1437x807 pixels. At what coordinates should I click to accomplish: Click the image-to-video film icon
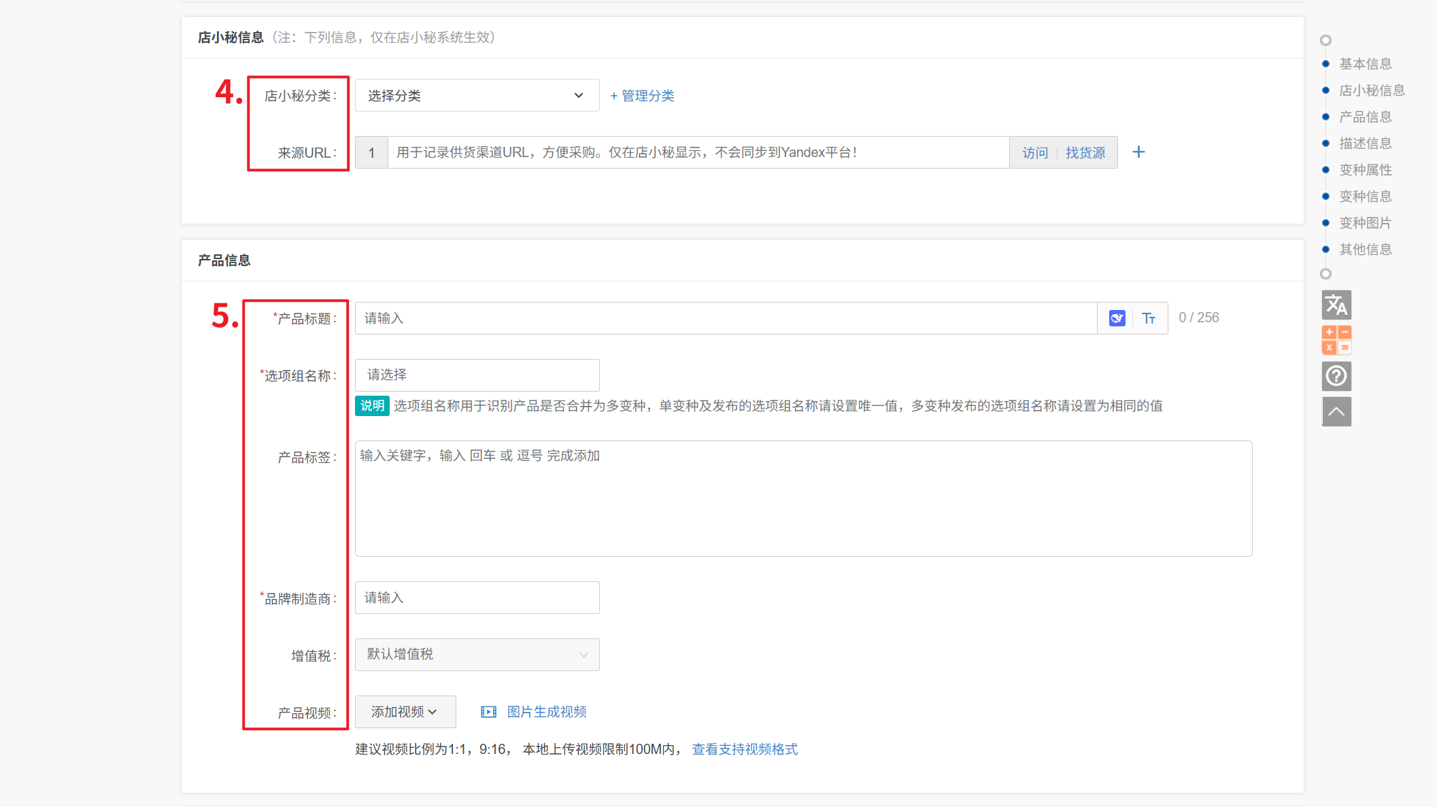click(x=488, y=712)
